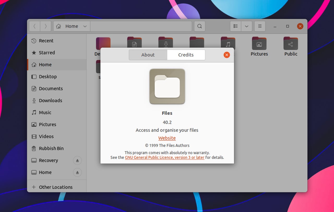Expand the Home path dropdown chevron
The height and width of the screenshot is (212, 334).
[85, 26]
